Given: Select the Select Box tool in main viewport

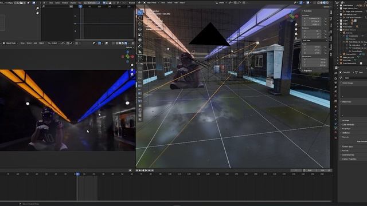Looking at the screenshot, I should coord(140,13).
